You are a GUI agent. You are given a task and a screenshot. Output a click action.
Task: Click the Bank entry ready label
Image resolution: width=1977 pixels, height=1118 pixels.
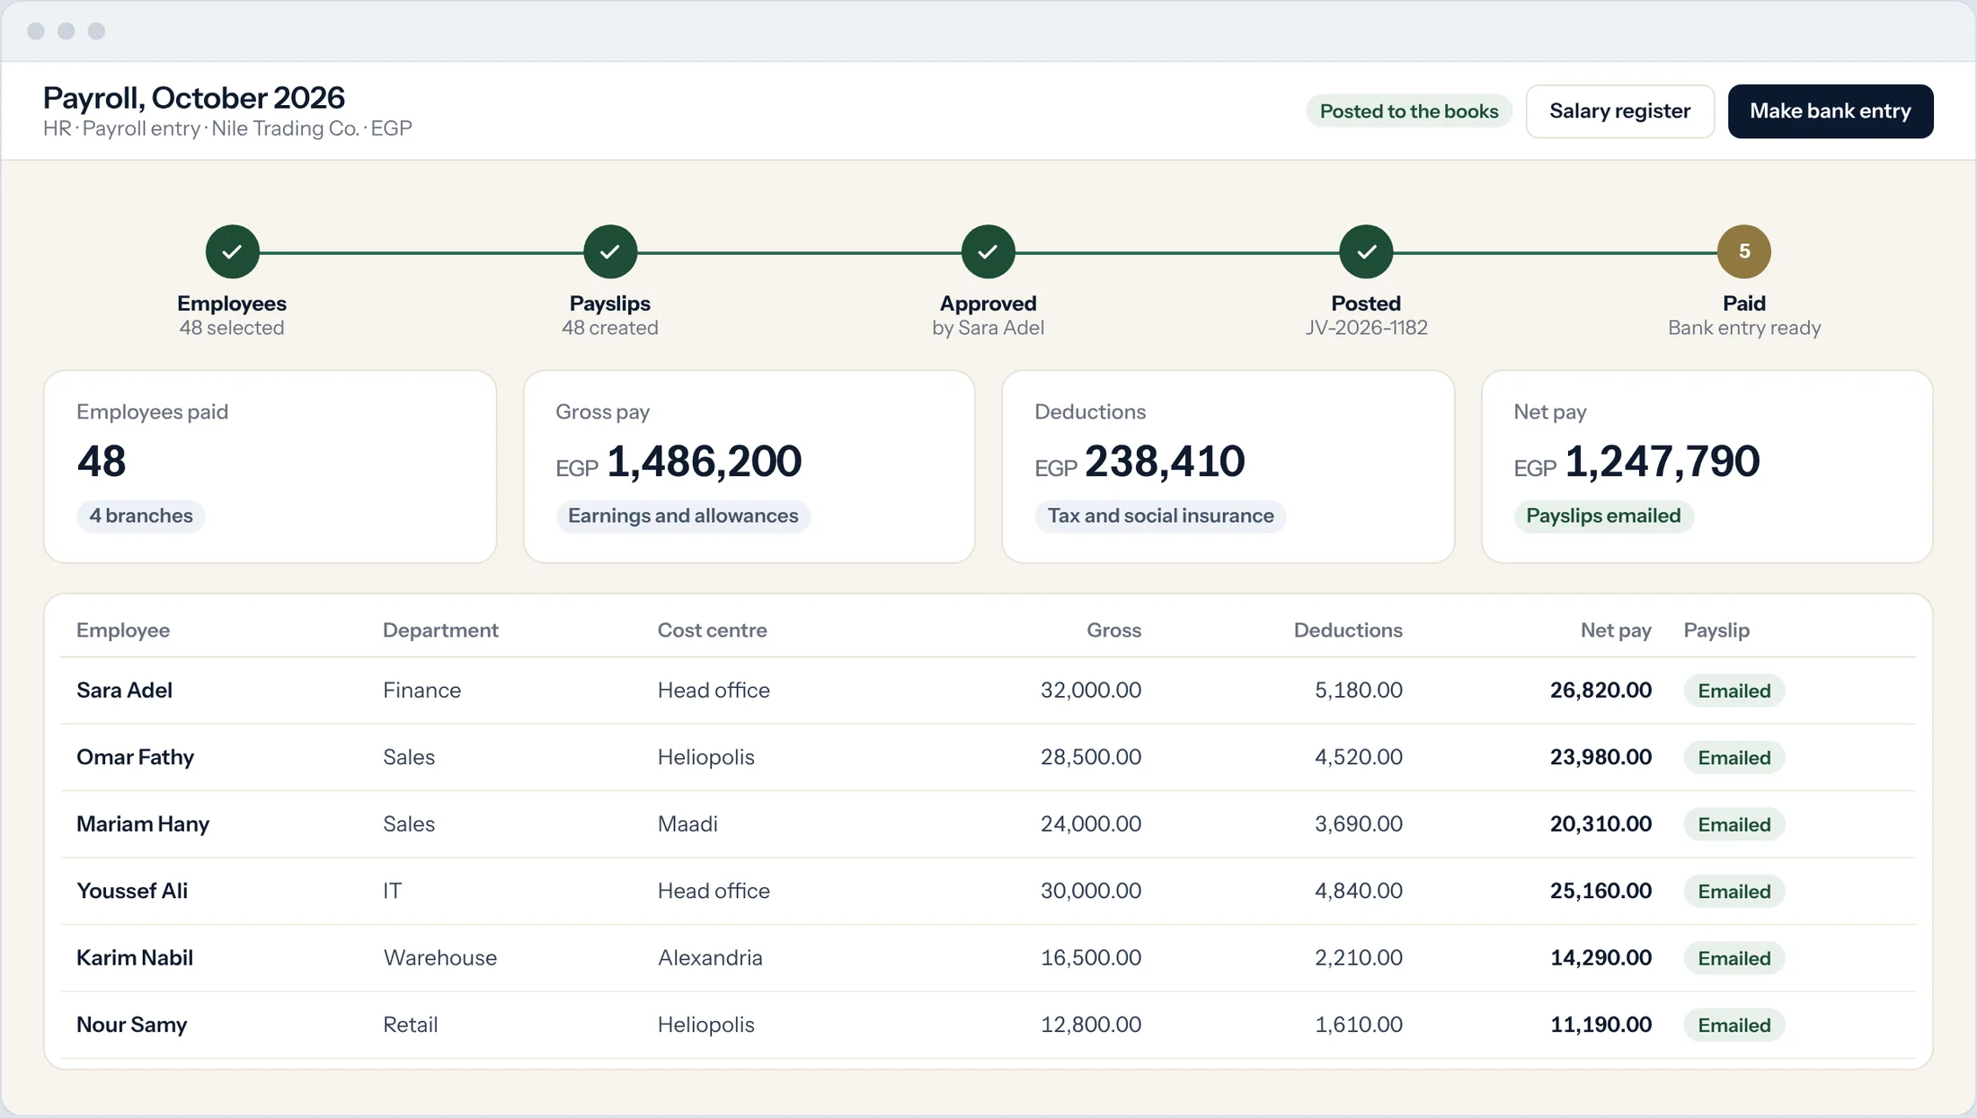coord(1743,329)
